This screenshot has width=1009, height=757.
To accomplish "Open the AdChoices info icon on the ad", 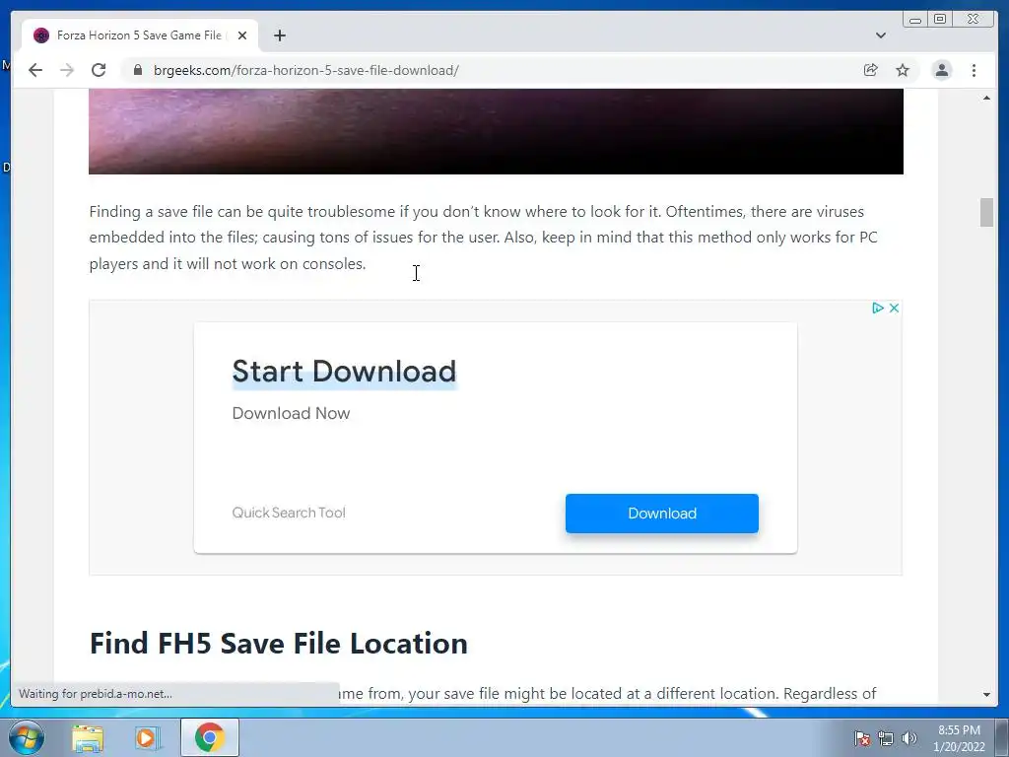I will coord(878,308).
